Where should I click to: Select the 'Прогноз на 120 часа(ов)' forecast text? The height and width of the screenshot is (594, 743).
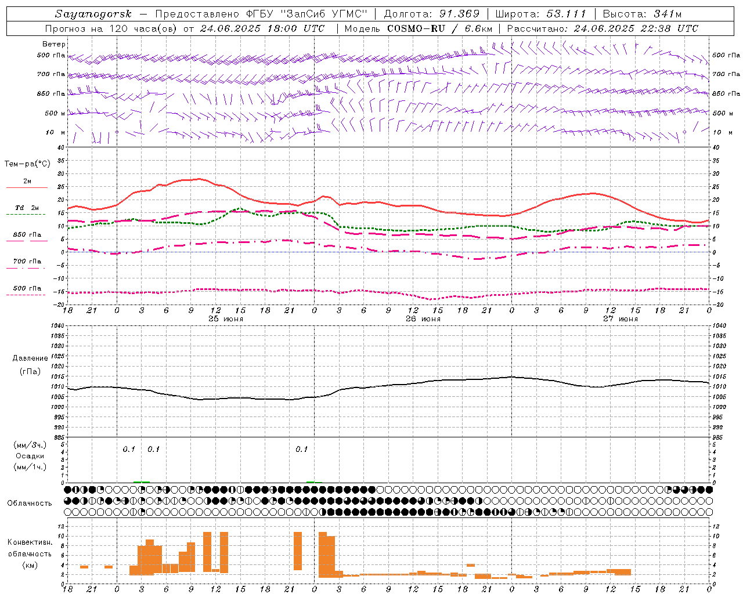[x=111, y=28]
